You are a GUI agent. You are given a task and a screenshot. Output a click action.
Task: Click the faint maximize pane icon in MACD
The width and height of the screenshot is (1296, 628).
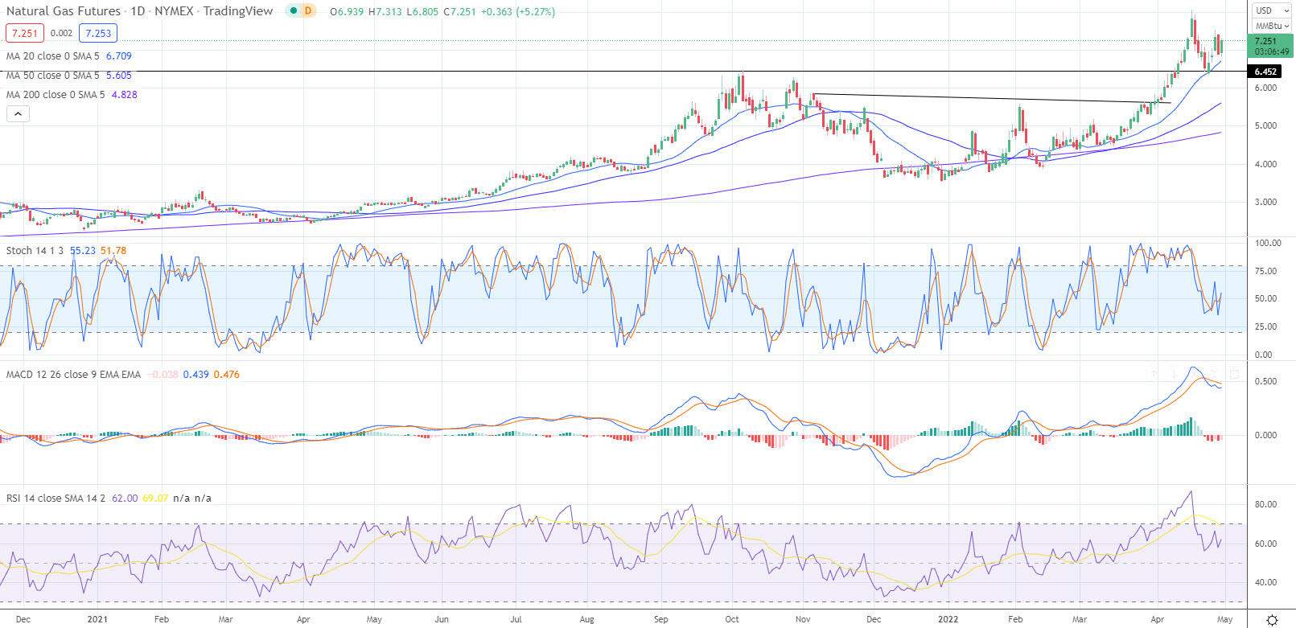click(x=1235, y=375)
